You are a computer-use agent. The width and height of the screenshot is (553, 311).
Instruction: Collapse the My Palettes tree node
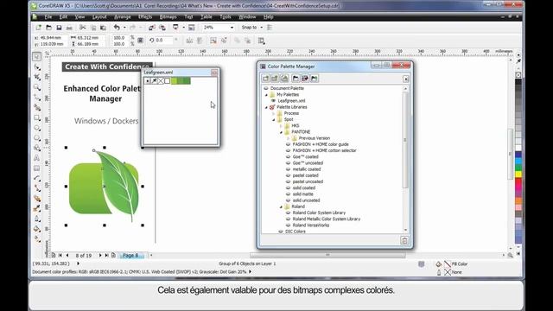tap(266, 95)
